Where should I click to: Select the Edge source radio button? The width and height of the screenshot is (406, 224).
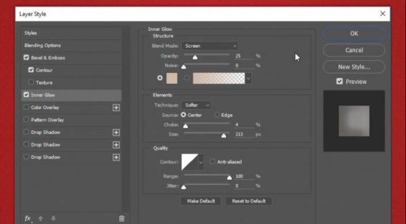pos(217,115)
